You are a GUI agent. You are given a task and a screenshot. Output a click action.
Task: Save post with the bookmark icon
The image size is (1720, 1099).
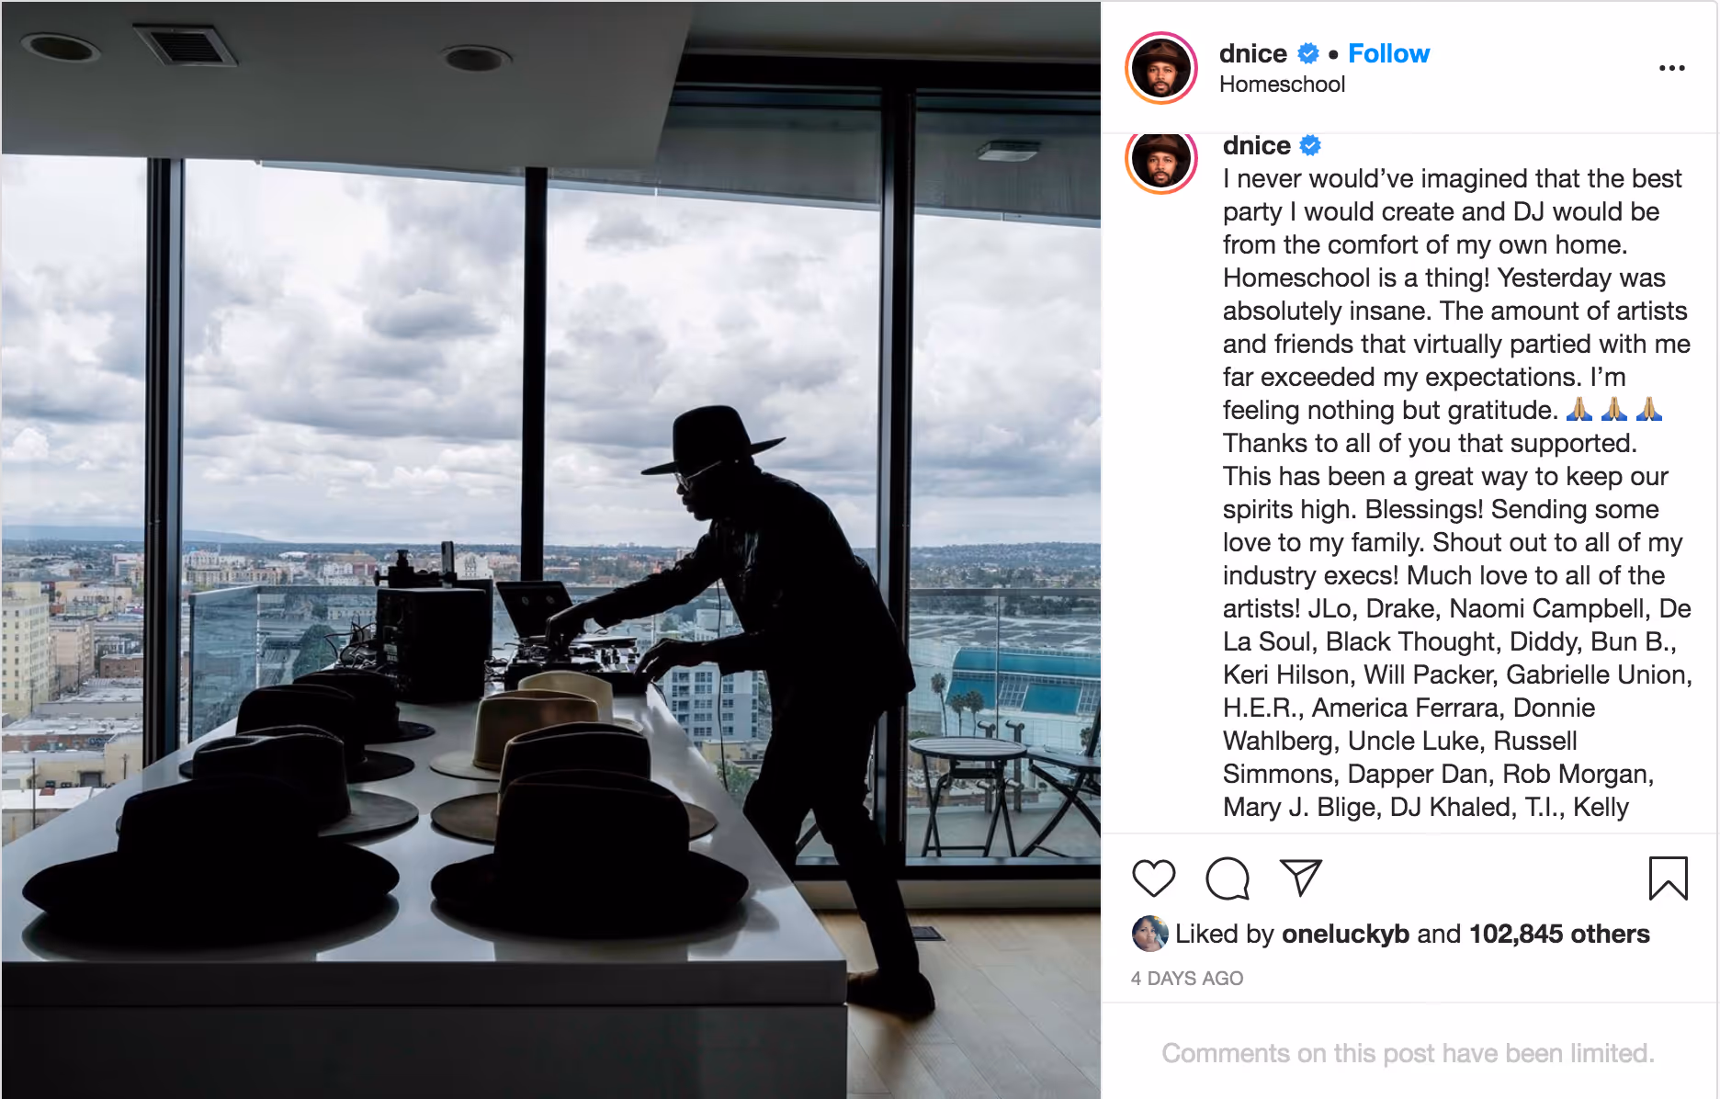[1668, 878]
